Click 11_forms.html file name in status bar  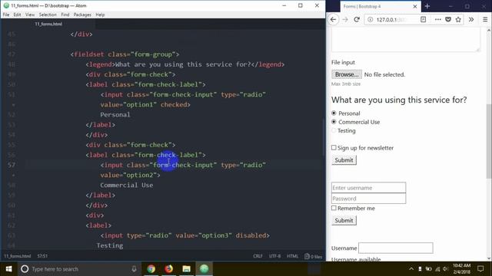coord(17,256)
